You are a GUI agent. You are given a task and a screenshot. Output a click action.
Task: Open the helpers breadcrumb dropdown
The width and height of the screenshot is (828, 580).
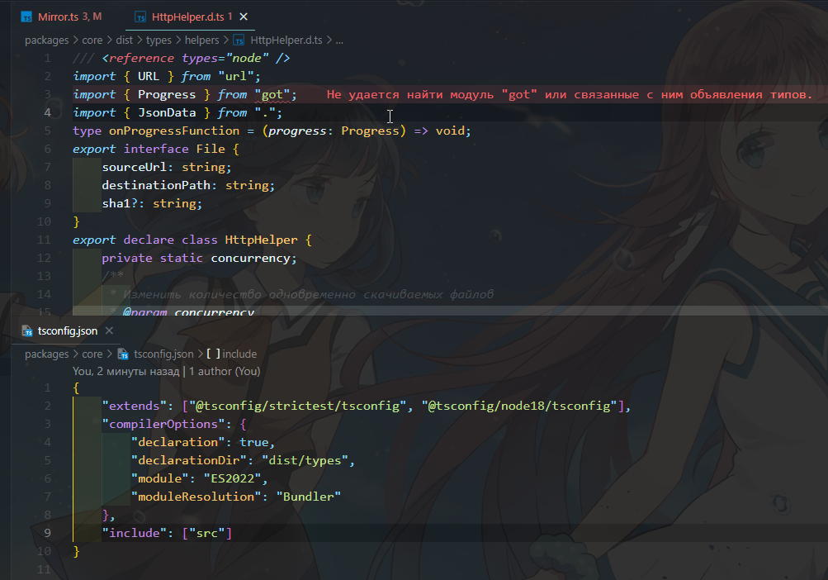202,40
